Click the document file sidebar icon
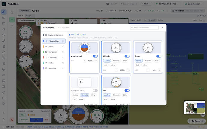The height and width of the screenshot is (129, 207). (4, 104)
